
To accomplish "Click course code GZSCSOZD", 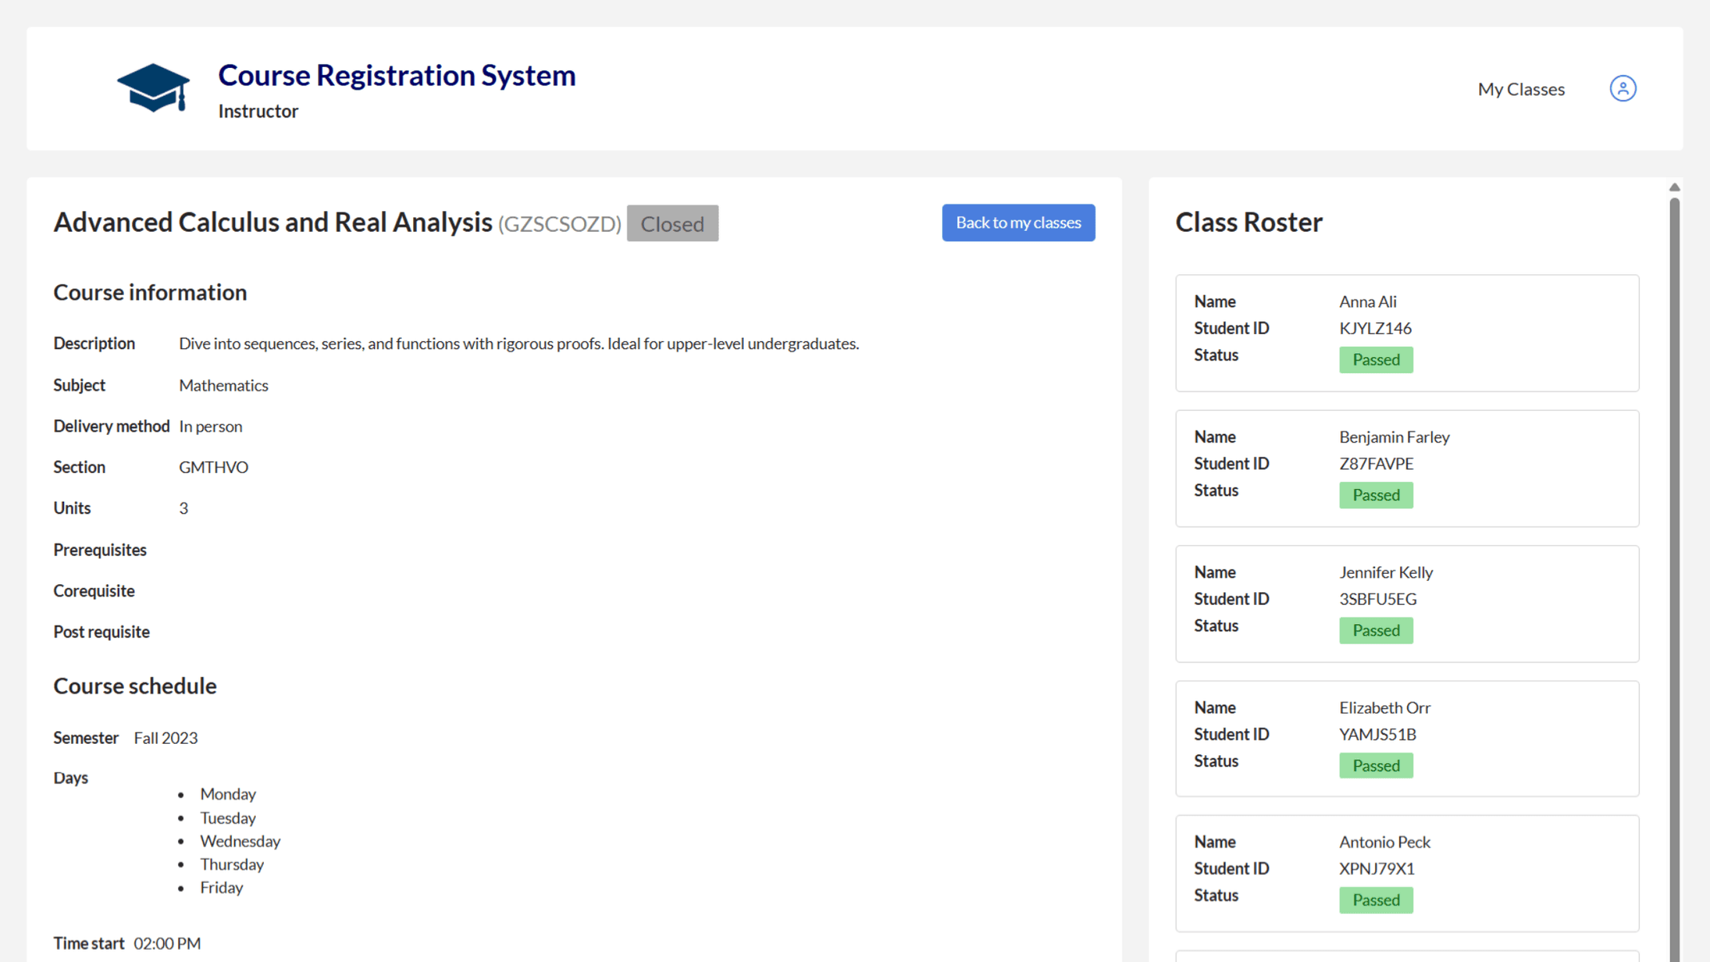I will [x=559, y=223].
